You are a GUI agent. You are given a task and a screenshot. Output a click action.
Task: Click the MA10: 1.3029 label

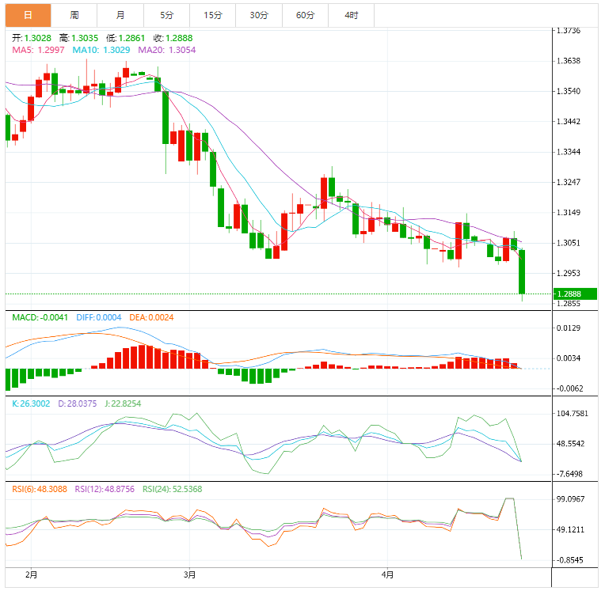click(x=101, y=50)
